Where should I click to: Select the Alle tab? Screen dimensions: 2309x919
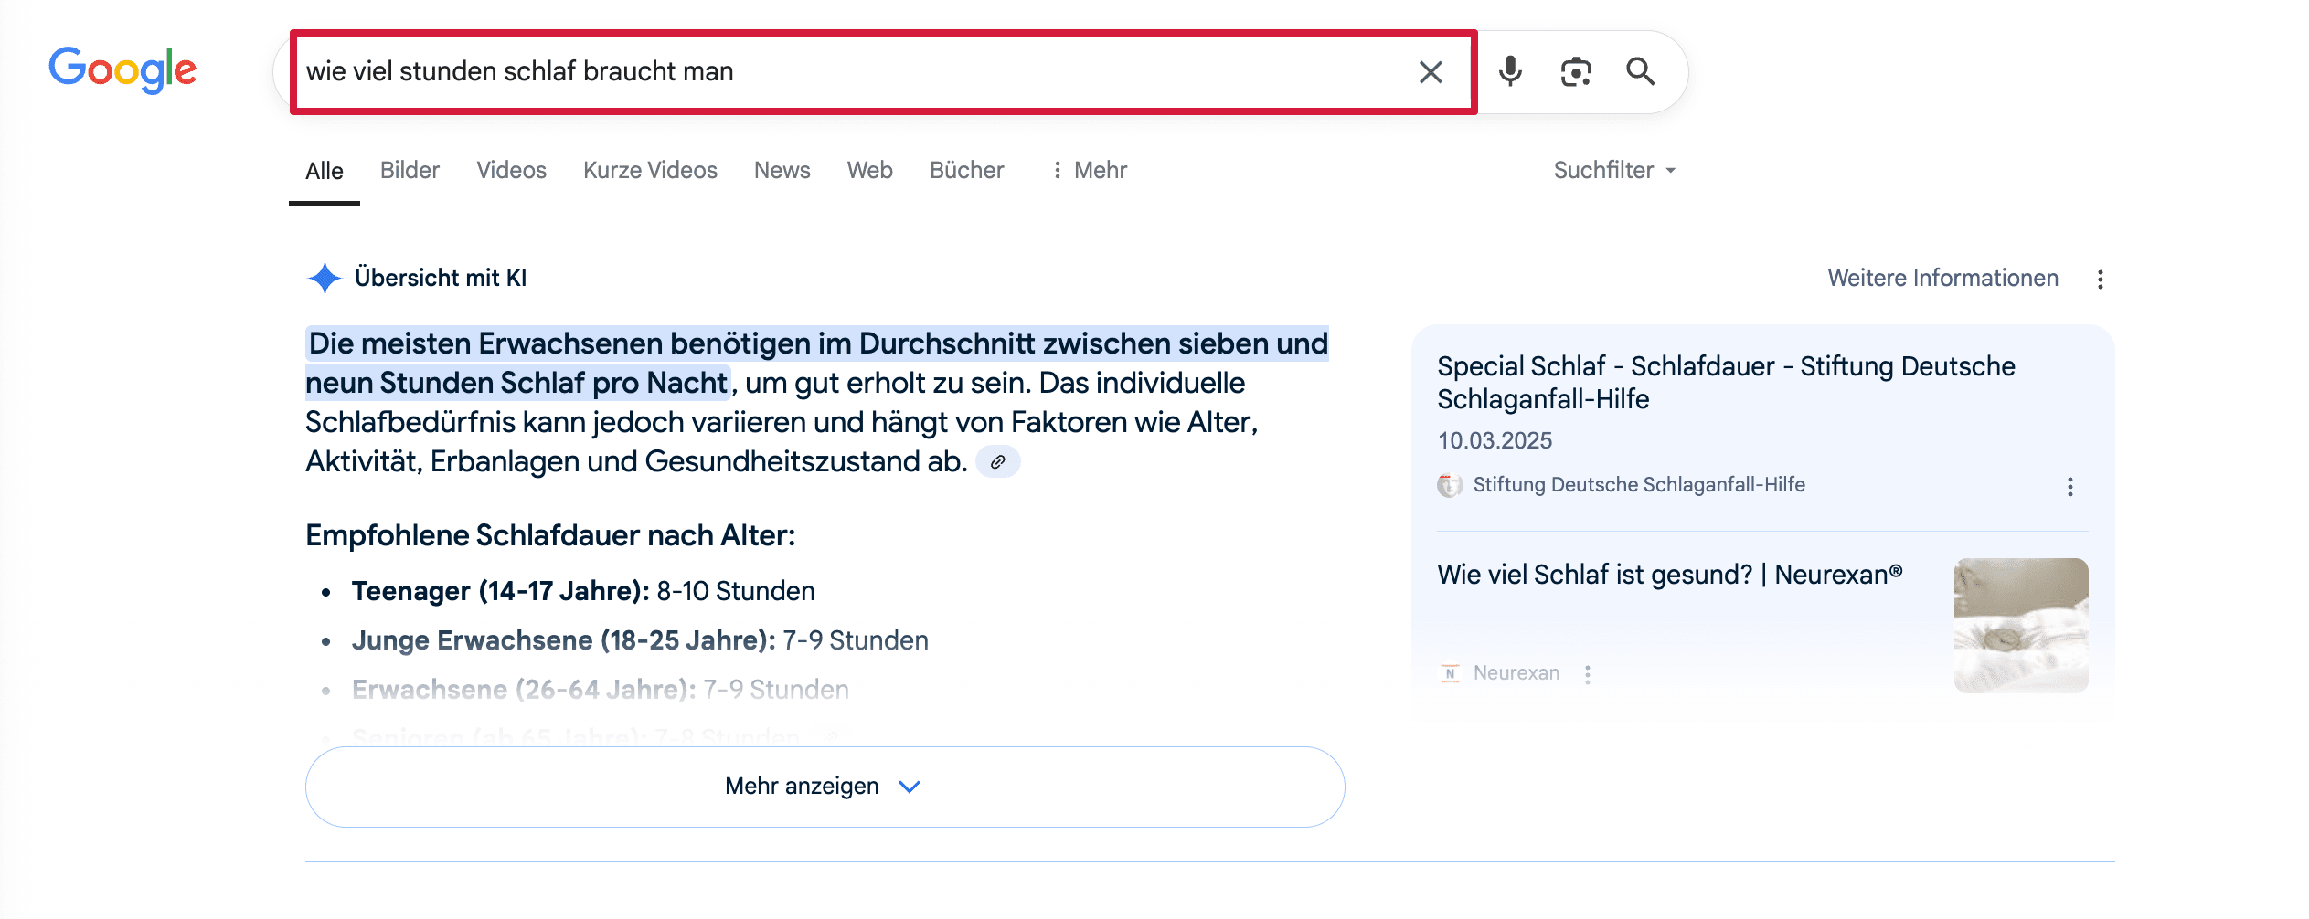(325, 171)
